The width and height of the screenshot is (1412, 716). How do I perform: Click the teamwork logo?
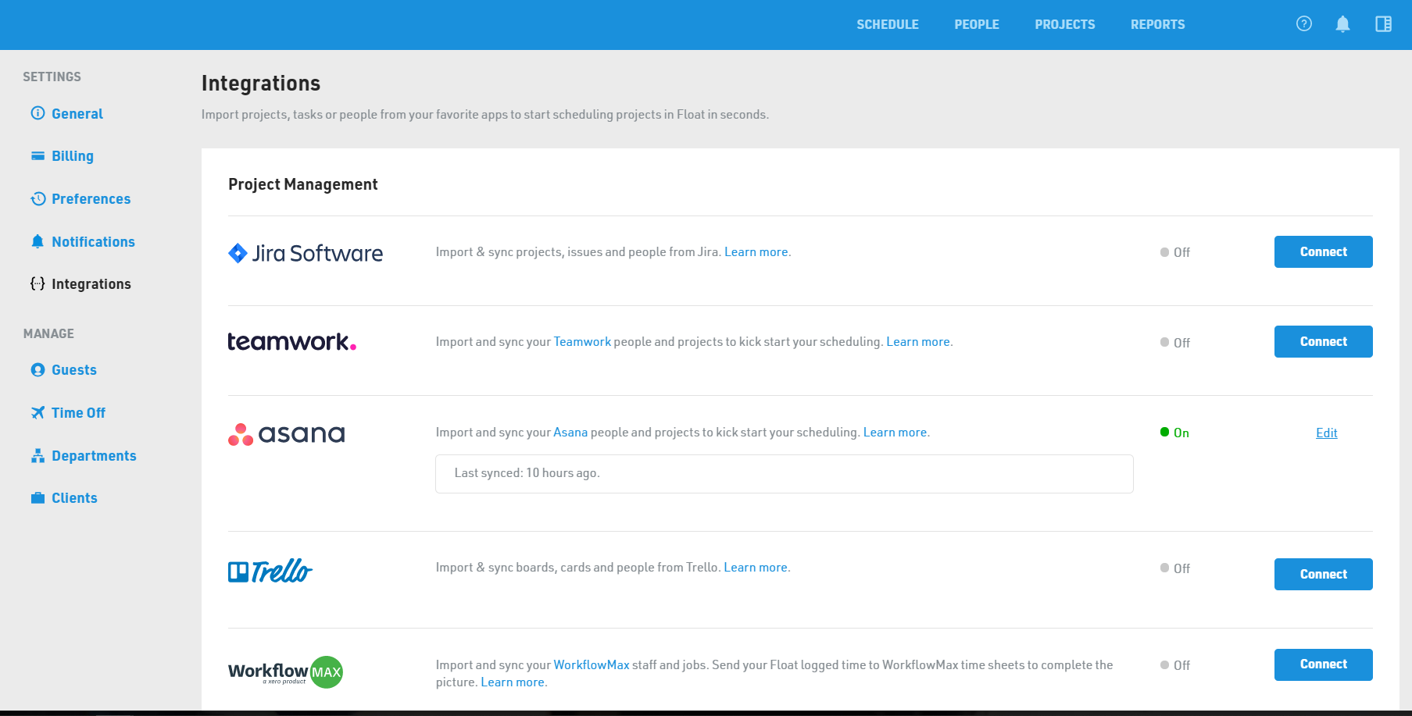point(292,342)
